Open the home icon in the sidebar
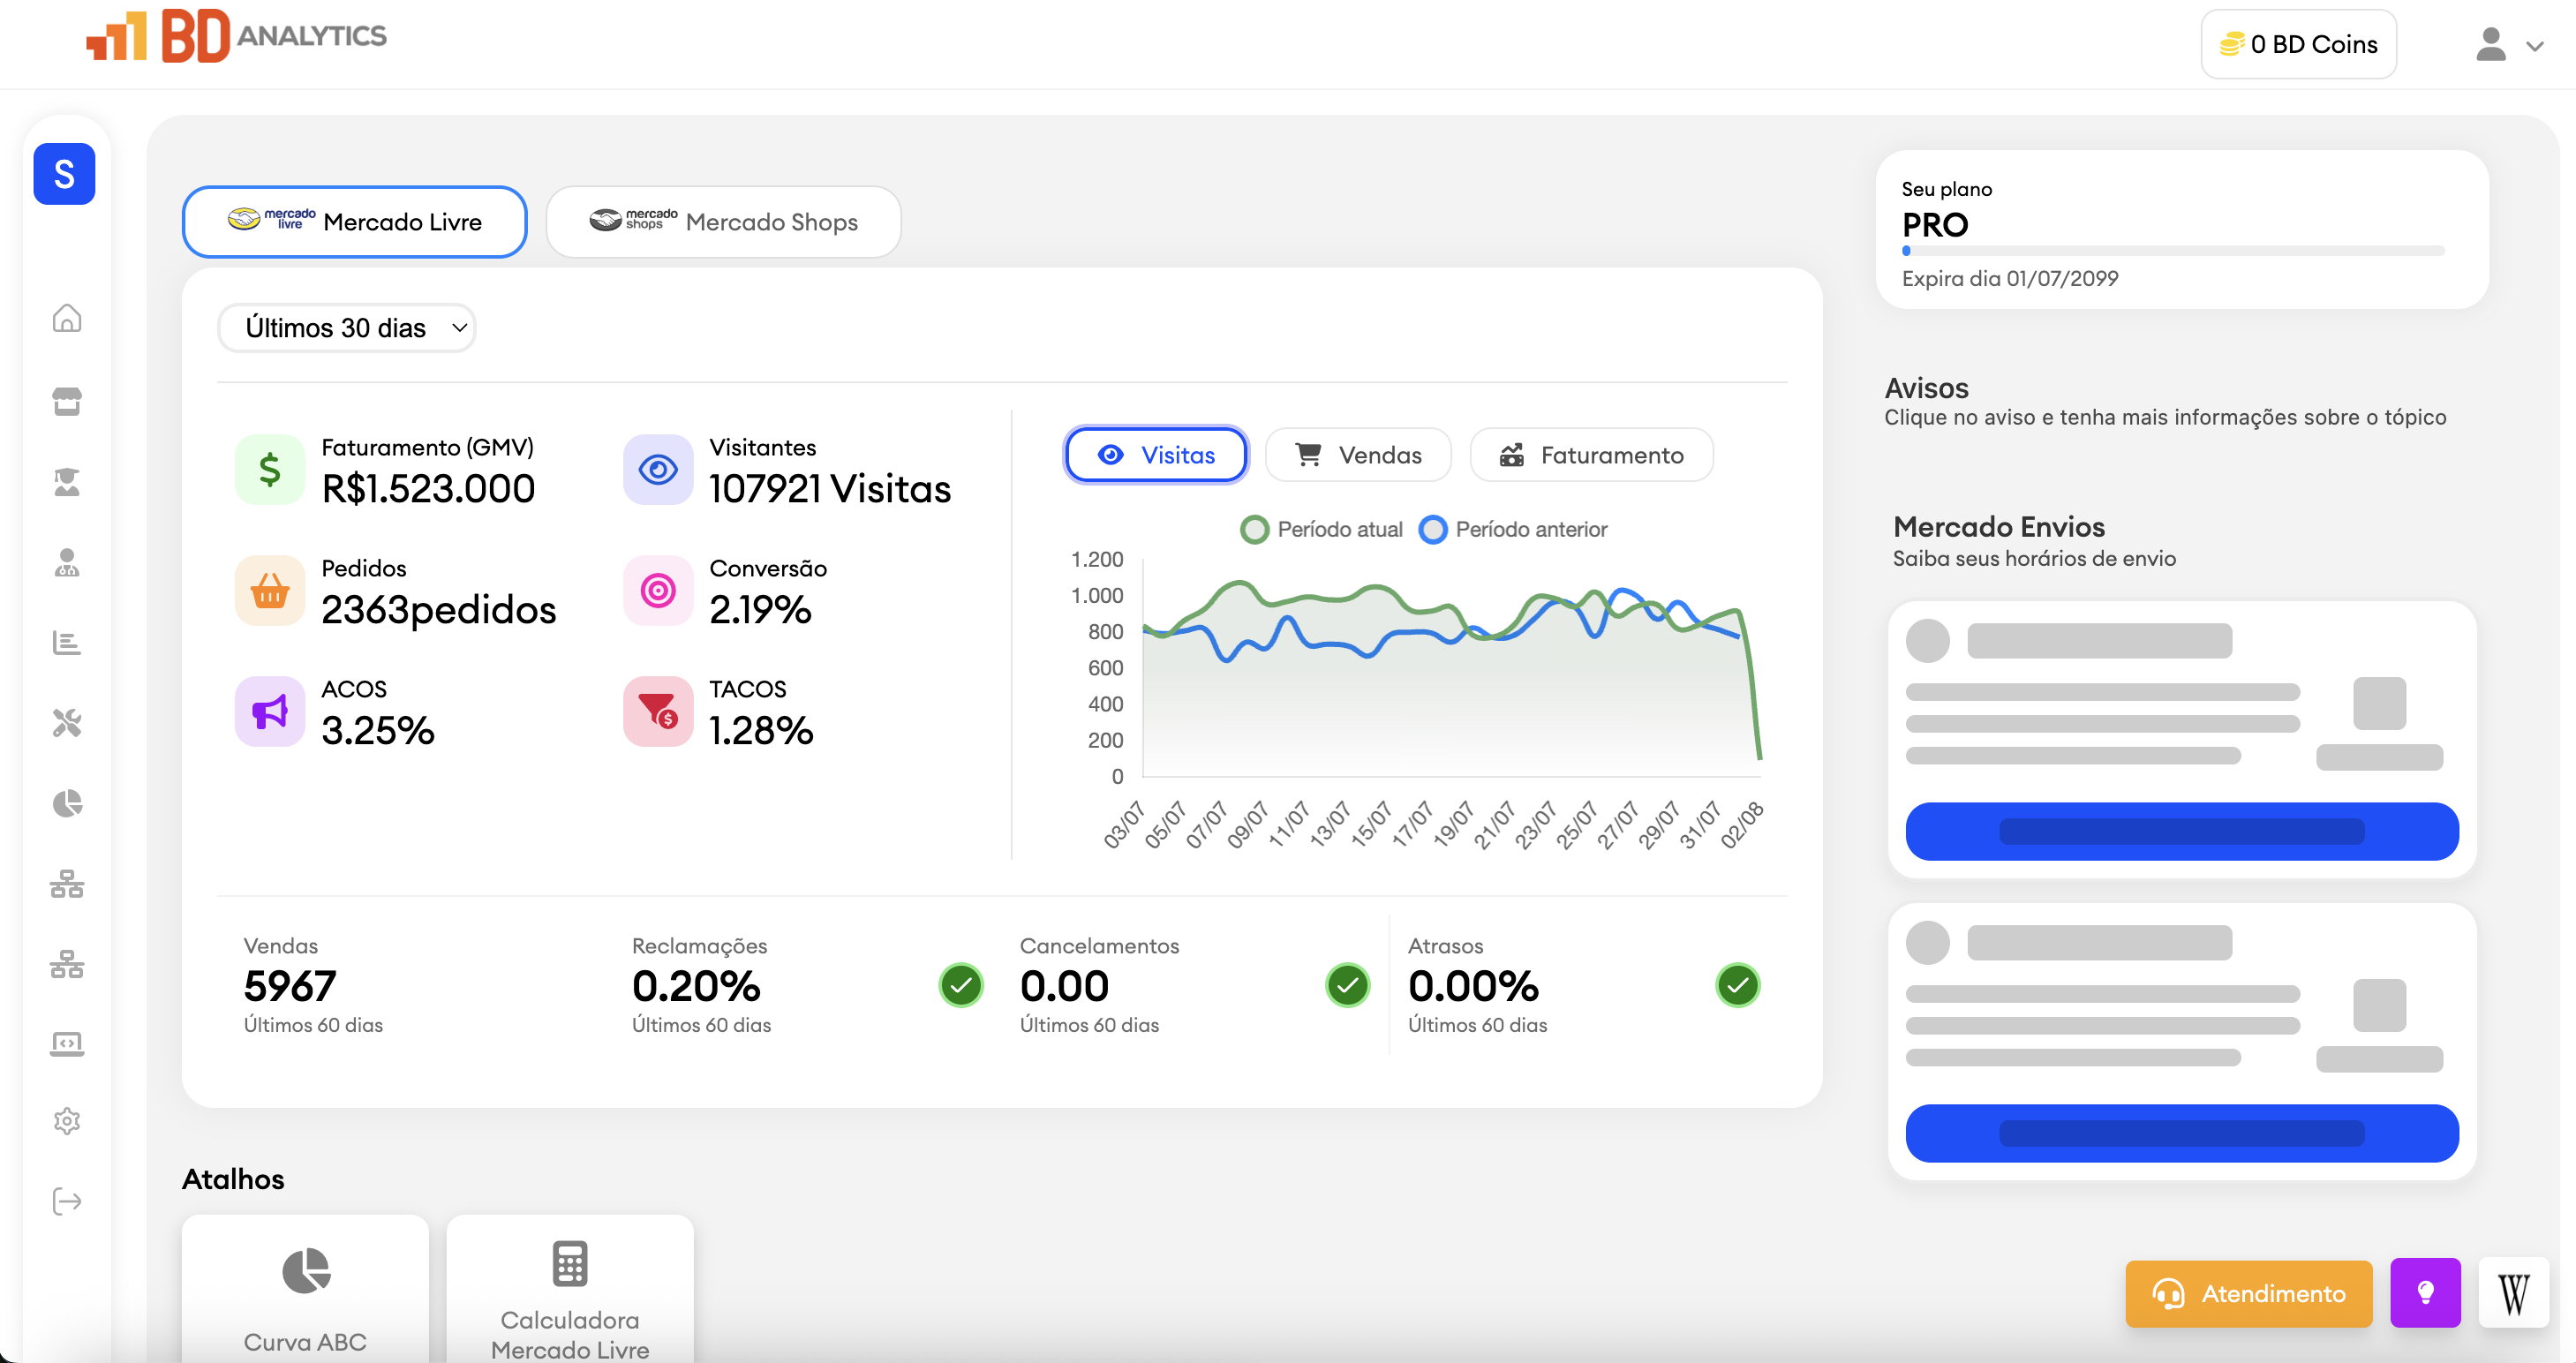Viewport: 2576px width, 1363px height. pos(67,318)
